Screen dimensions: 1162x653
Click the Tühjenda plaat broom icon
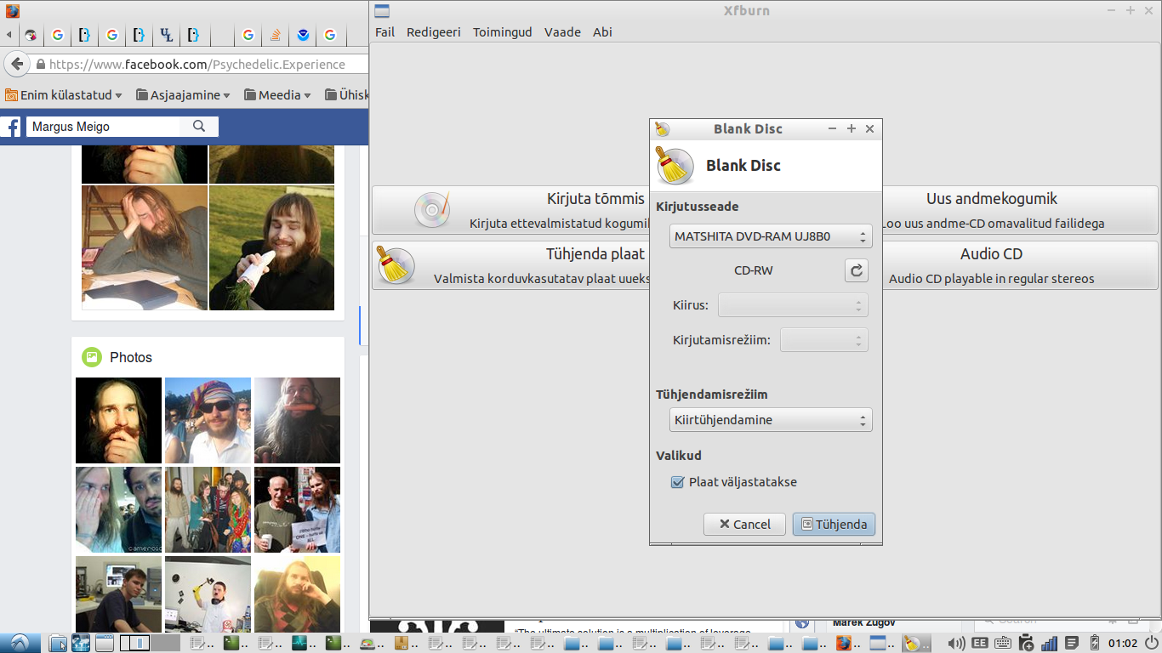point(396,265)
